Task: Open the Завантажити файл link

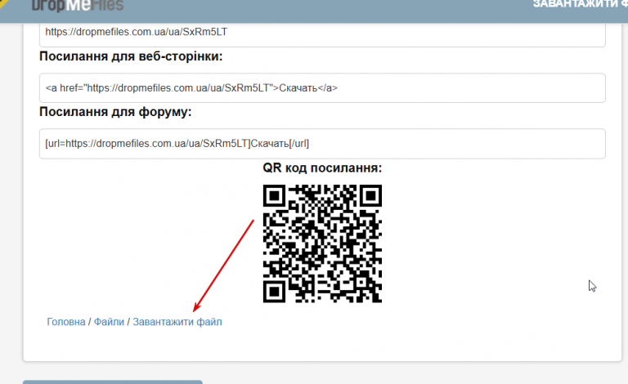Action: (177, 322)
